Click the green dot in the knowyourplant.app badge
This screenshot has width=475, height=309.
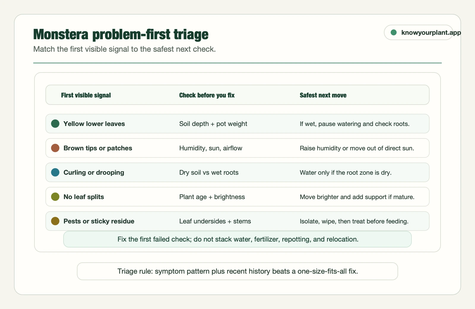[394, 32]
